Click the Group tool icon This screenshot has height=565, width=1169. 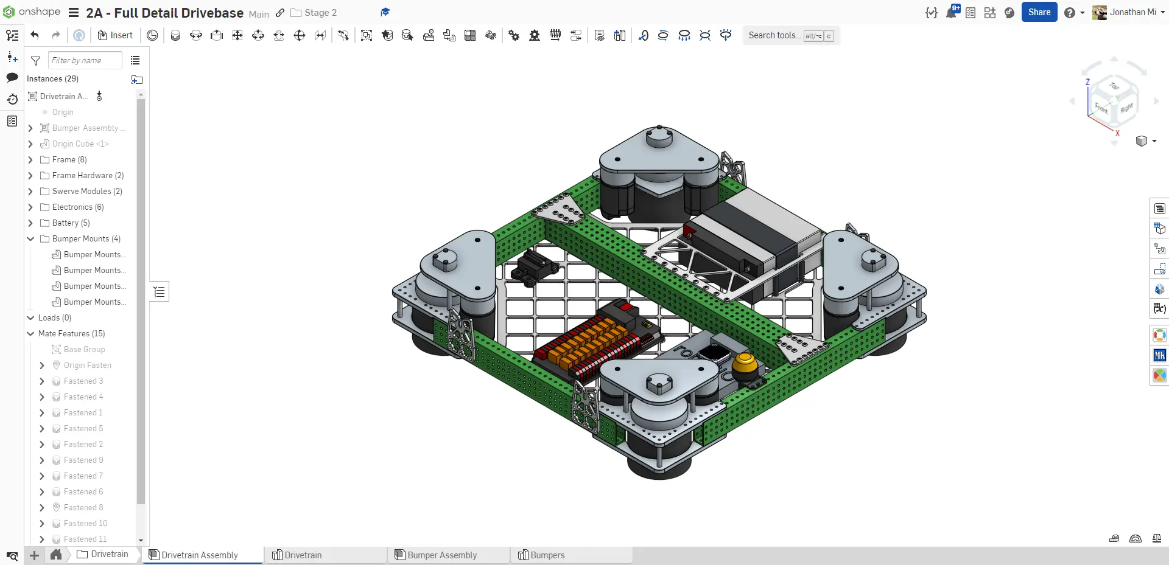pos(367,35)
